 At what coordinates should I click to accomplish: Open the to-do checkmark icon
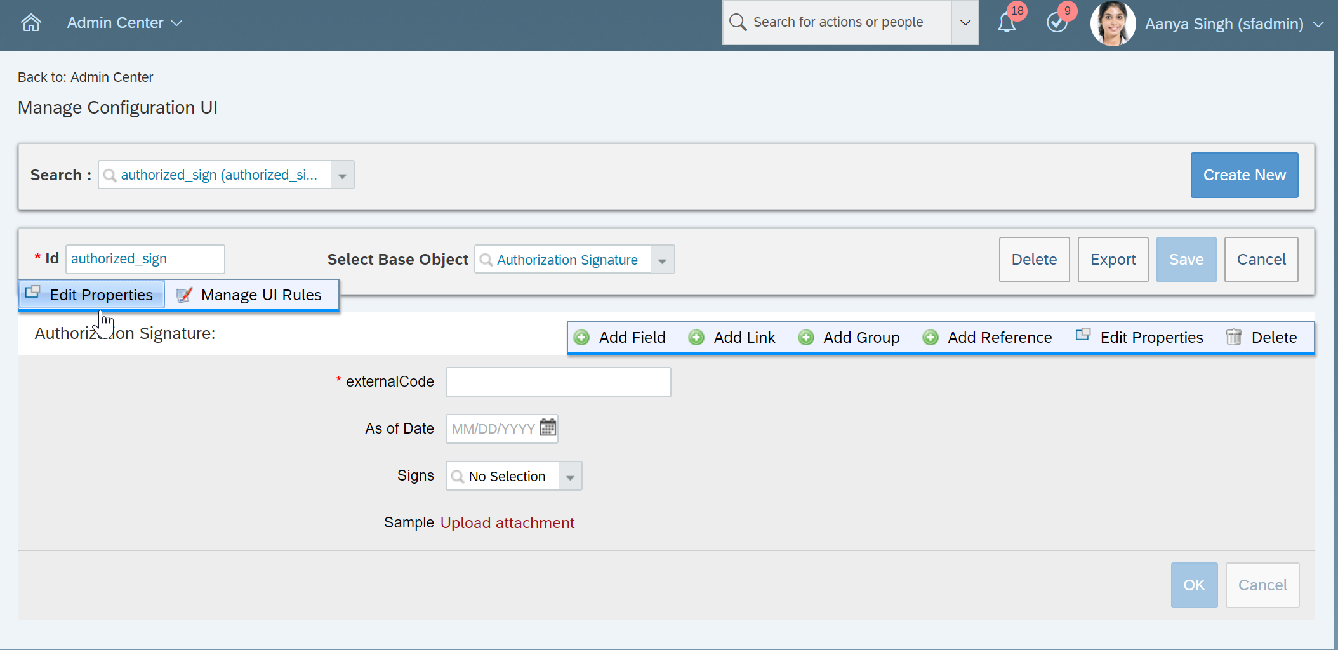(1057, 23)
